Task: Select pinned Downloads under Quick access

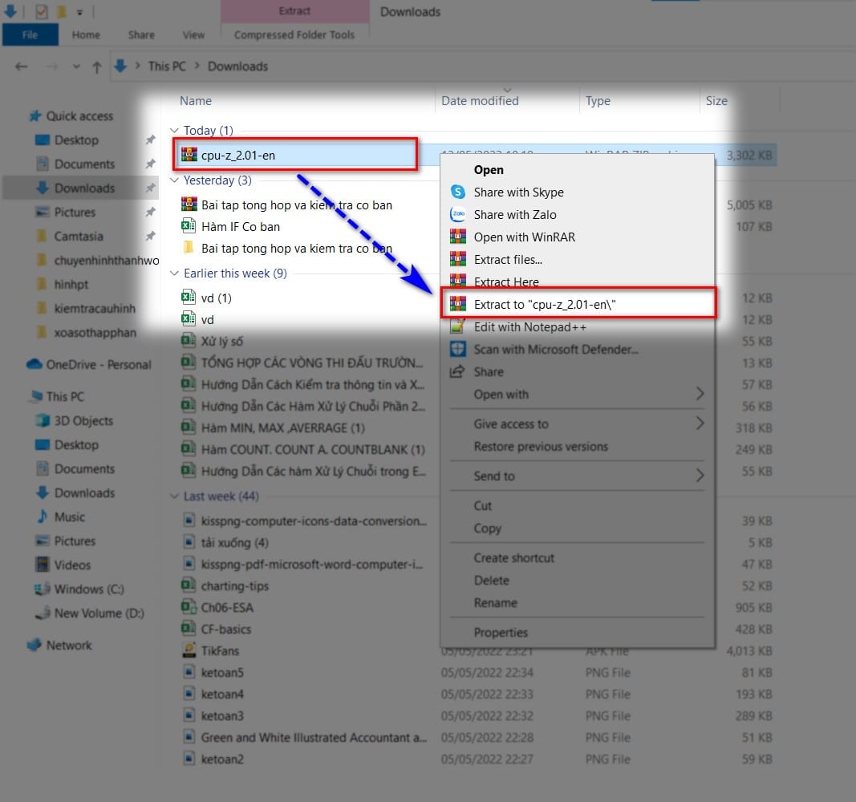Action: point(84,188)
